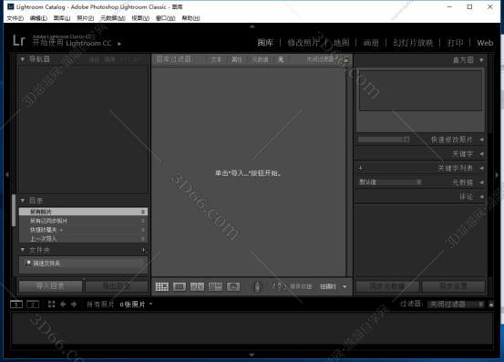Select 上一次导入 Previous Import in Catalog
The width and height of the screenshot is (504, 362).
83,239
